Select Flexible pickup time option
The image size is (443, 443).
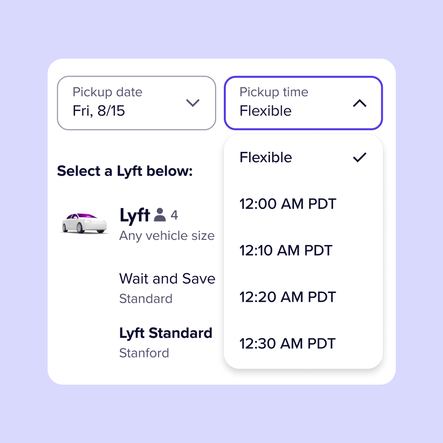click(266, 158)
